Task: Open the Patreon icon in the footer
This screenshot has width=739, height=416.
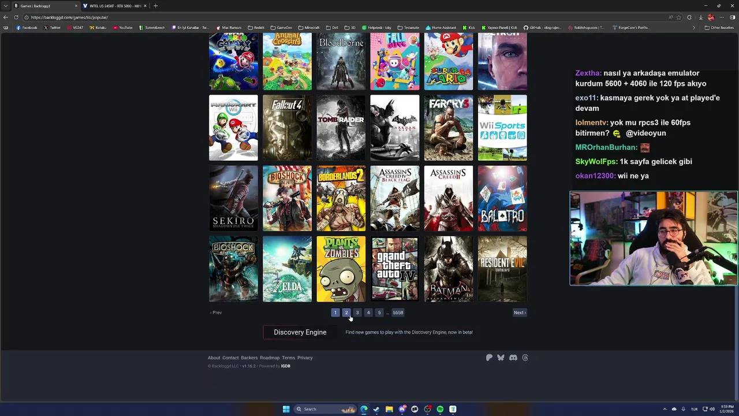Action: (489, 358)
